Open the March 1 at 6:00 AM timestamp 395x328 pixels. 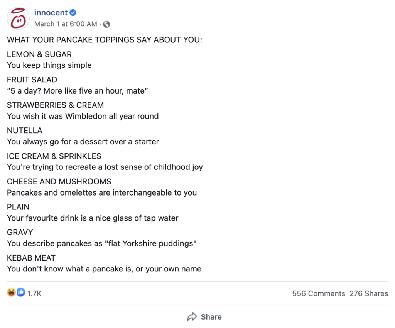click(x=66, y=24)
